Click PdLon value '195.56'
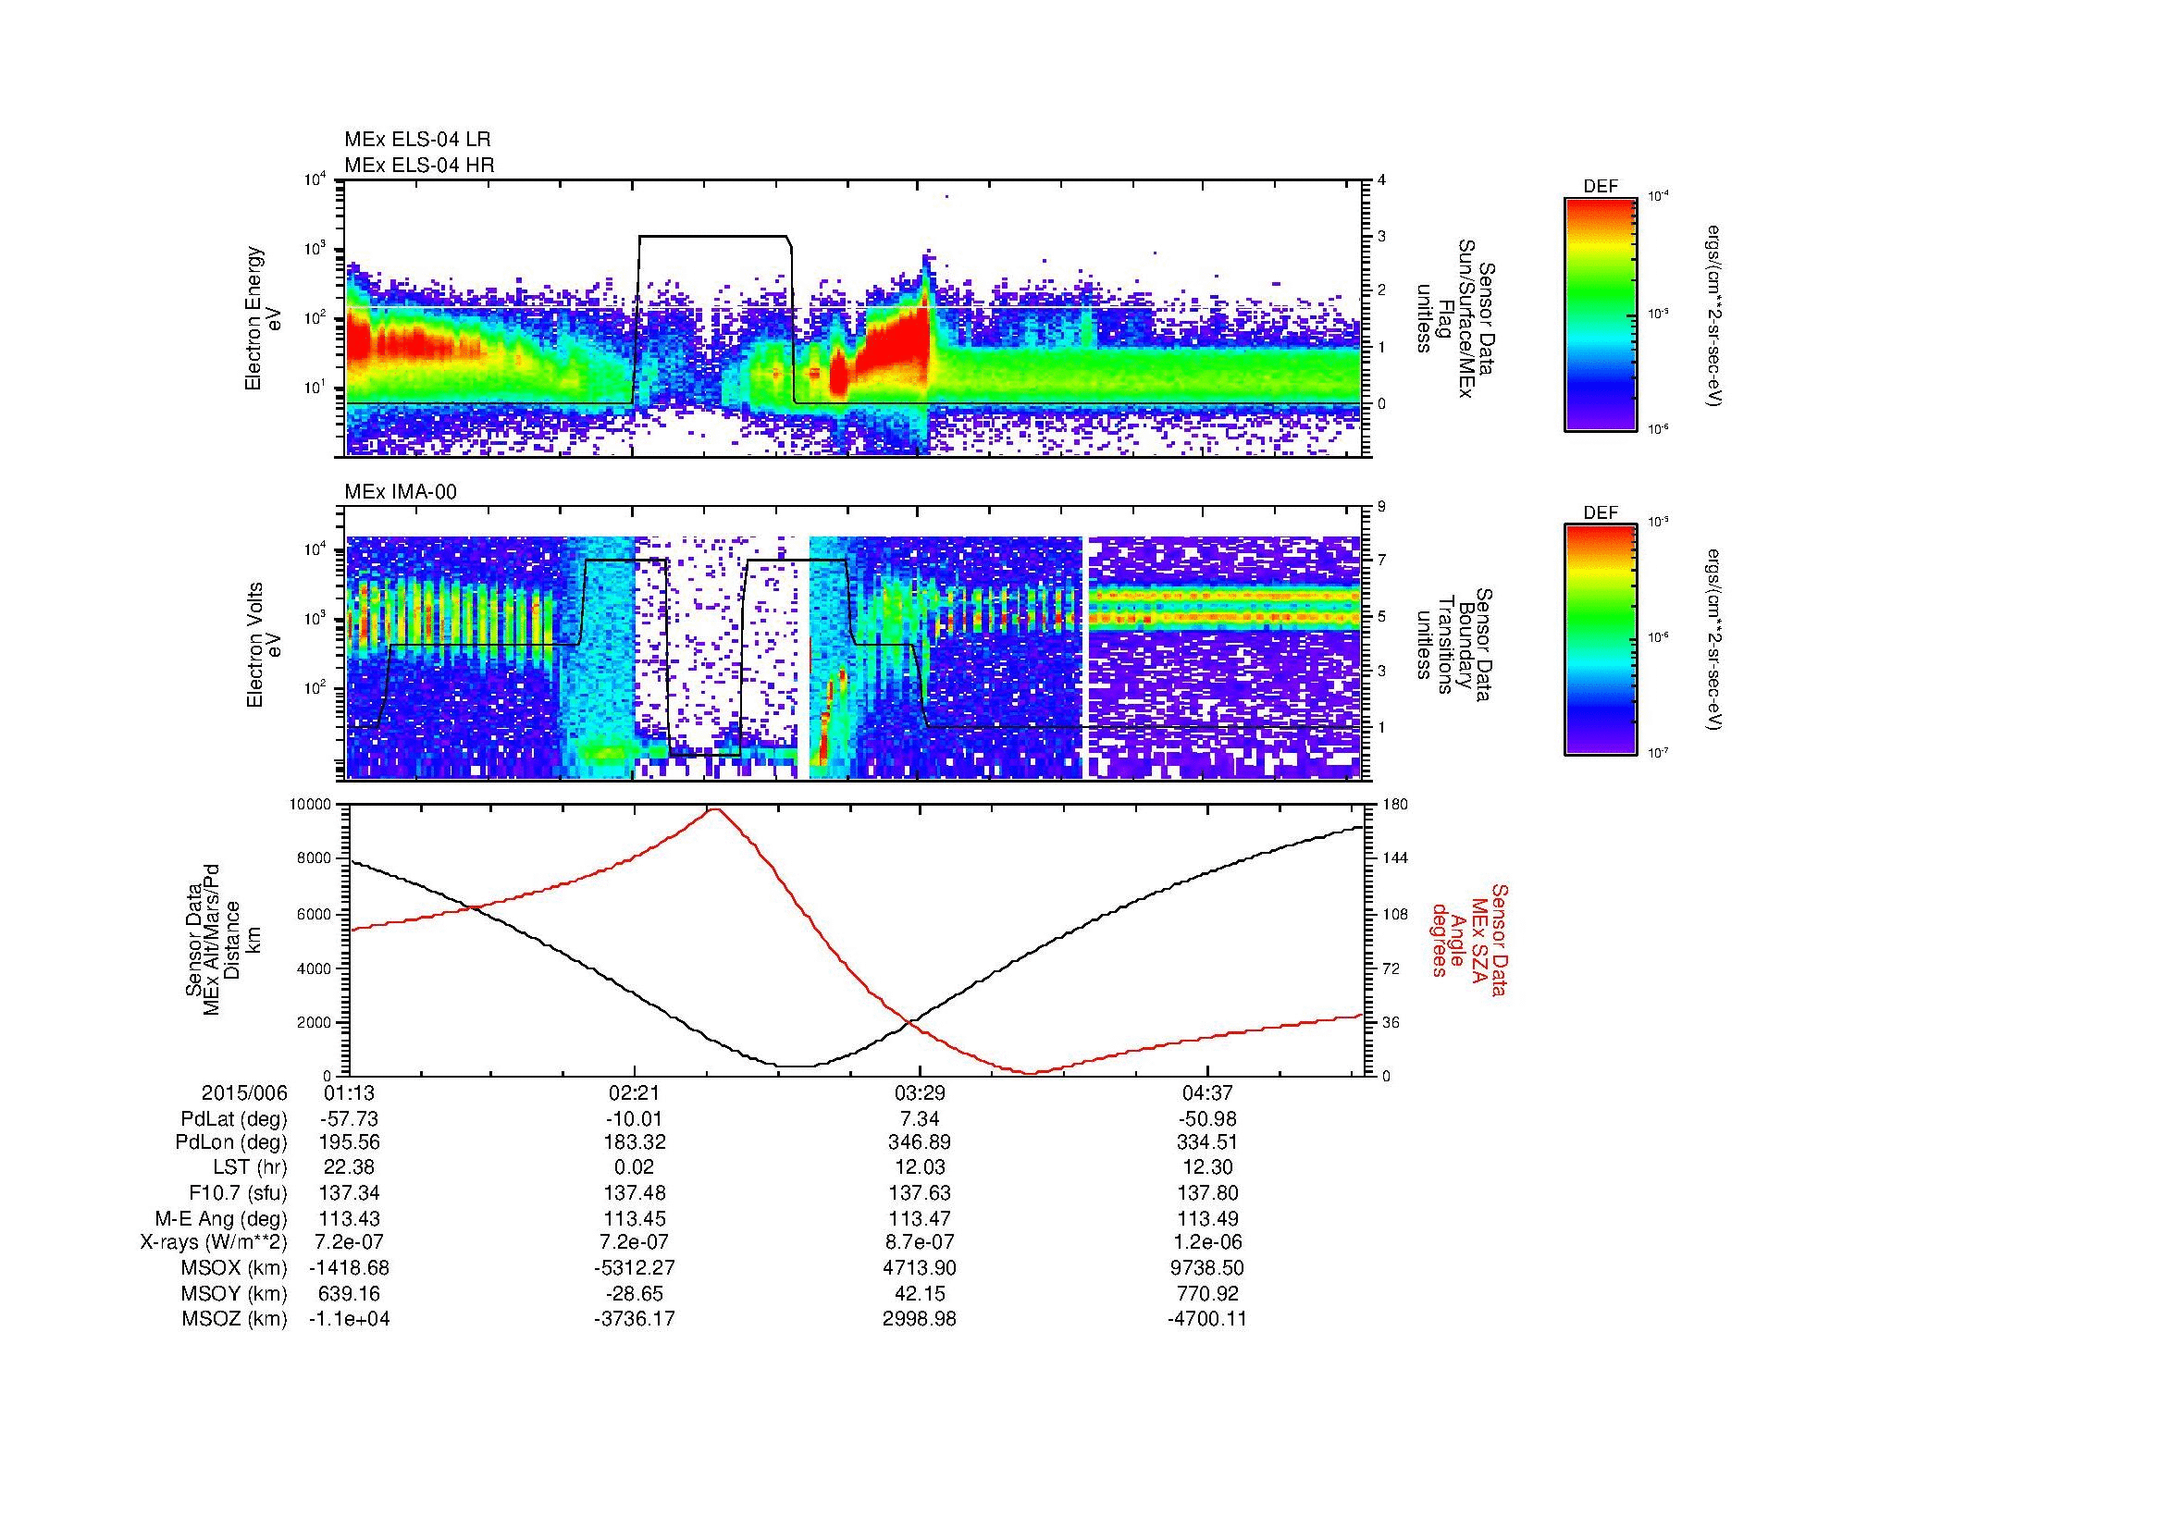Screen dimensions: 2164x1529 pos(349,1142)
